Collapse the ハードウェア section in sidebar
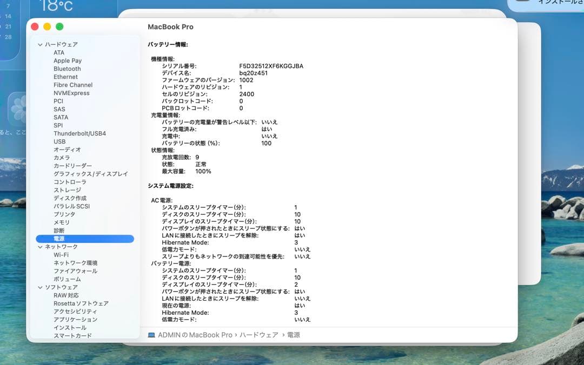Screen dimensions: 584x365 (40, 45)
